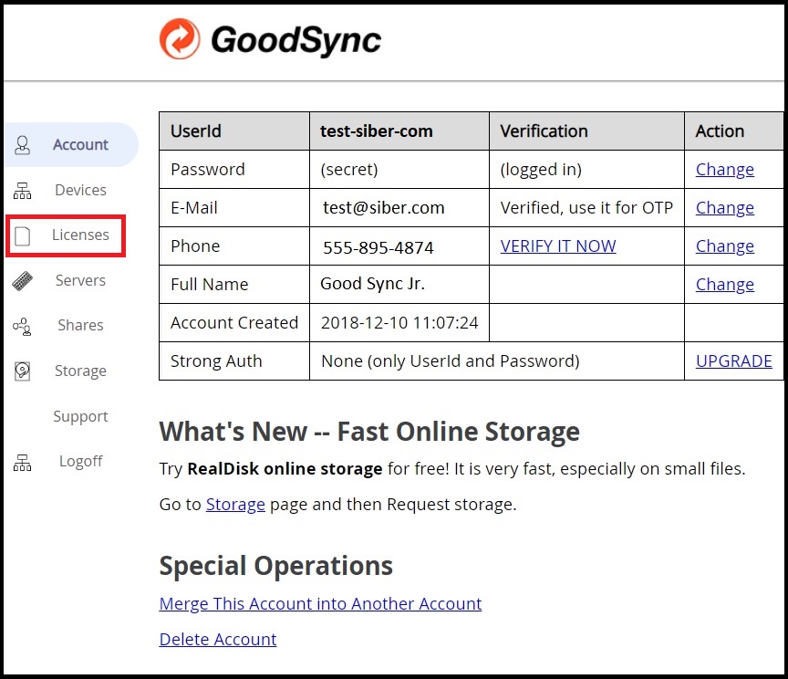Click the Logoff icon in sidebar
788x679 pixels.
click(x=23, y=462)
